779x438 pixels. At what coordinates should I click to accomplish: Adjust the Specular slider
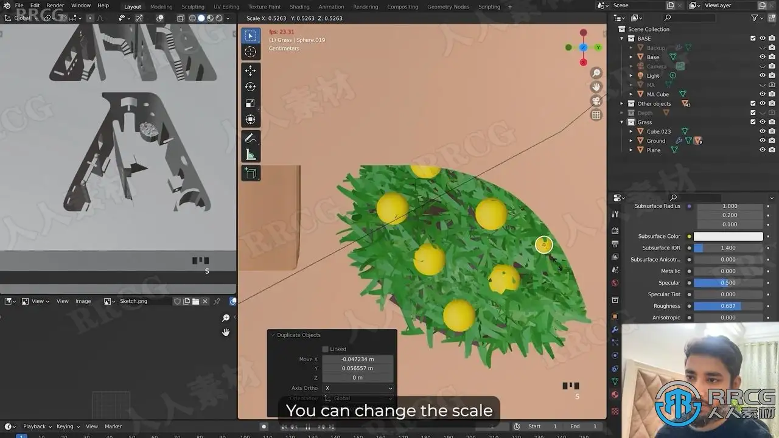tap(728, 283)
